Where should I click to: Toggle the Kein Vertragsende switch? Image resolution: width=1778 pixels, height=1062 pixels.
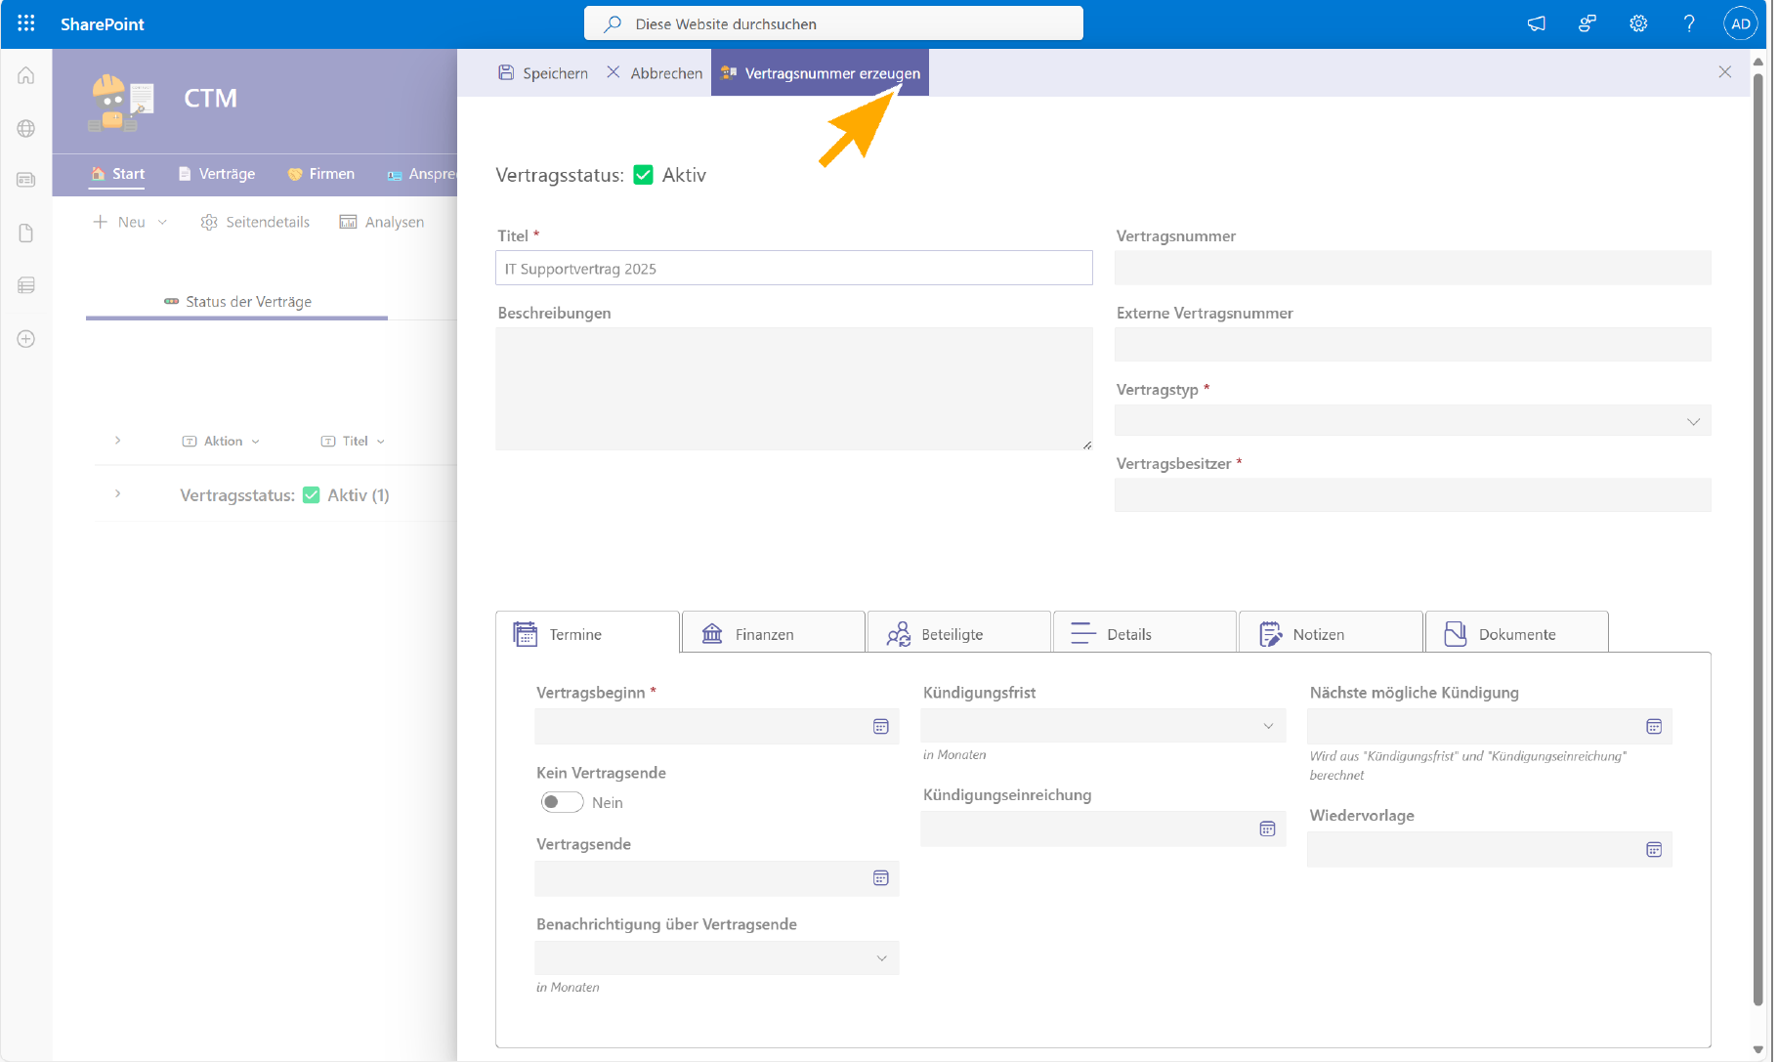pyautogui.click(x=562, y=802)
